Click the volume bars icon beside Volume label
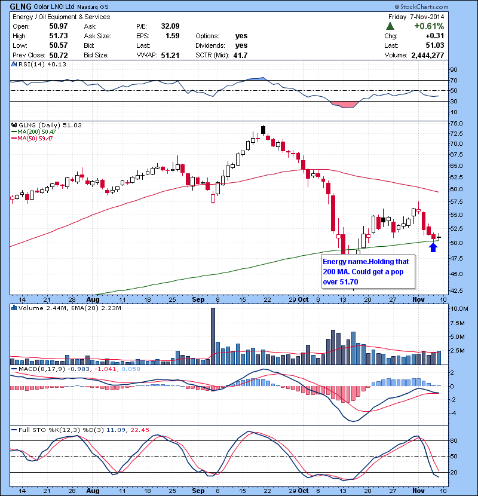 (x=14, y=308)
